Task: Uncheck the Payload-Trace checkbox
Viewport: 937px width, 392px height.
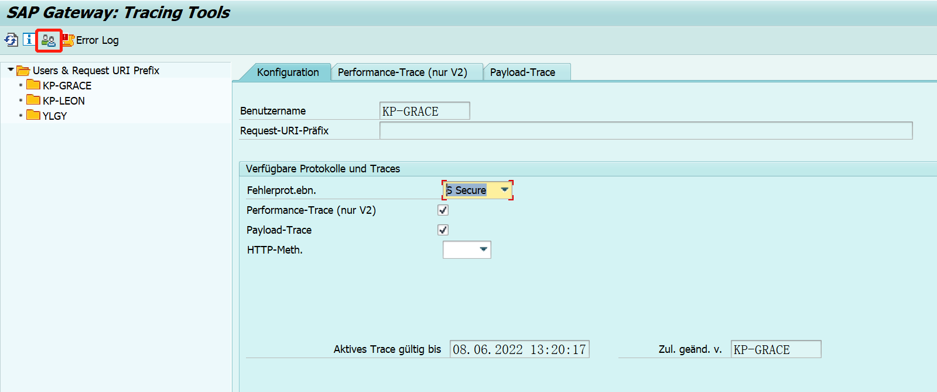Action: coord(443,230)
